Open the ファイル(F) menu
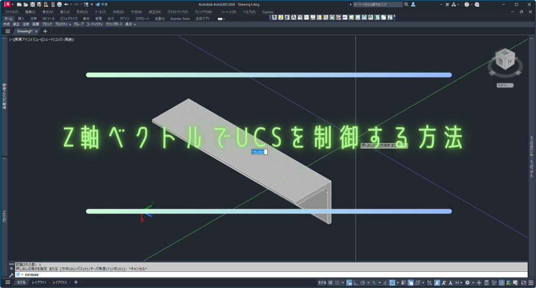 (x=12, y=12)
